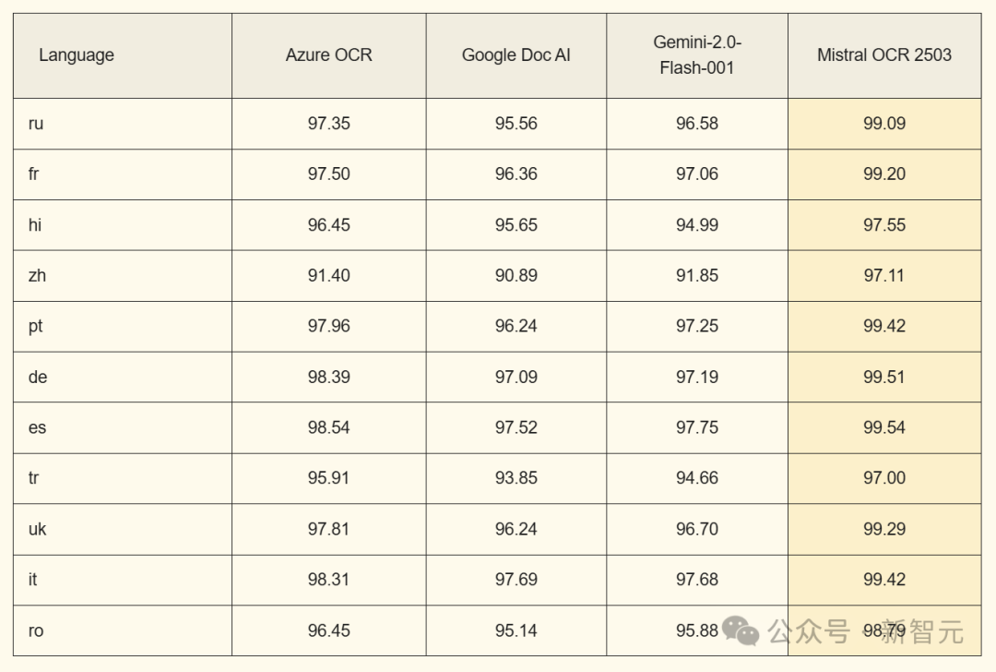Click the WeChat logo watermark icon
The height and width of the screenshot is (672, 996).
pyautogui.click(x=740, y=630)
